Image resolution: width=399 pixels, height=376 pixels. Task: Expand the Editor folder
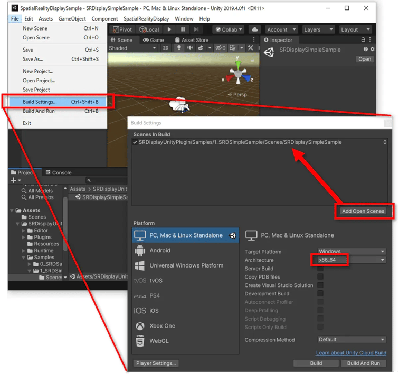pyautogui.click(x=23, y=231)
